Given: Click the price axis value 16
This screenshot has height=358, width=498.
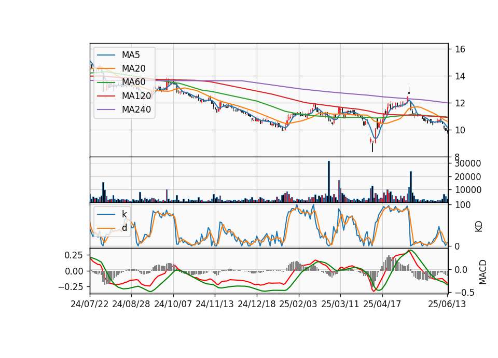Looking at the screenshot, I should point(460,49).
